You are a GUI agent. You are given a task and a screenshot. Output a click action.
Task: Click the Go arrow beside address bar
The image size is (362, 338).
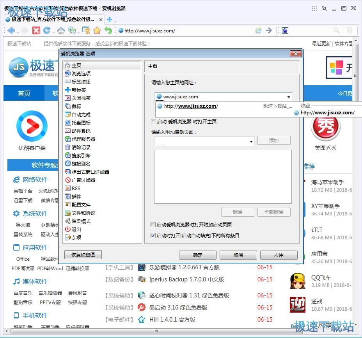pyautogui.click(x=268, y=30)
